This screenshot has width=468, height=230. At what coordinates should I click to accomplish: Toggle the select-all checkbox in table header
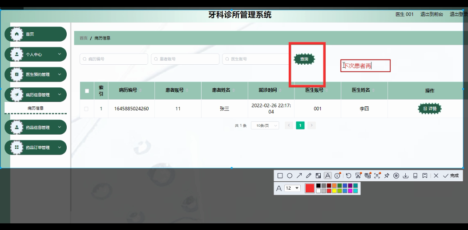click(x=87, y=91)
